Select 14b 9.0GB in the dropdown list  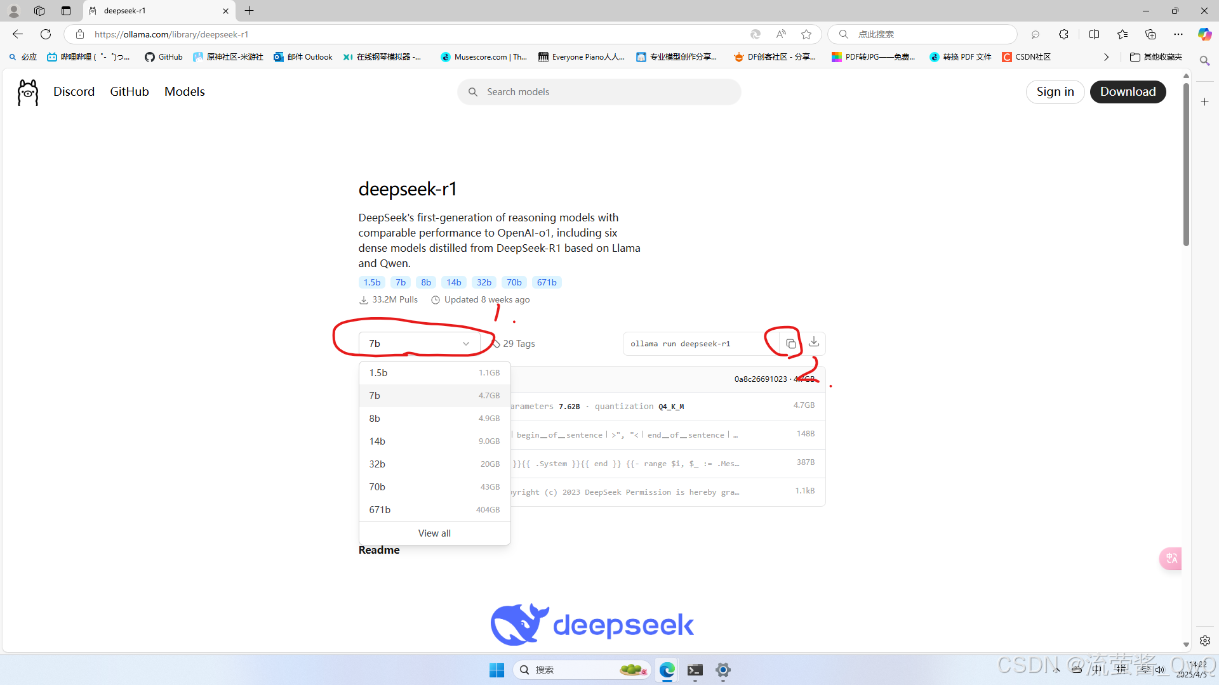(435, 441)
